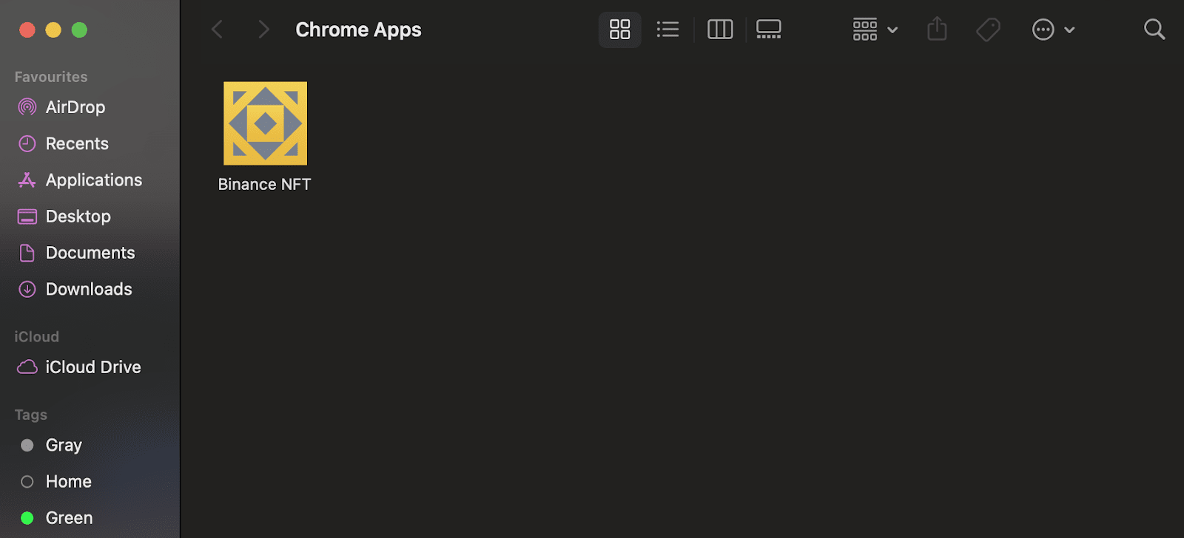Click the Documents sidebar icon
The height and width of the screenshot is (538, 1184).
coord(27,253)
